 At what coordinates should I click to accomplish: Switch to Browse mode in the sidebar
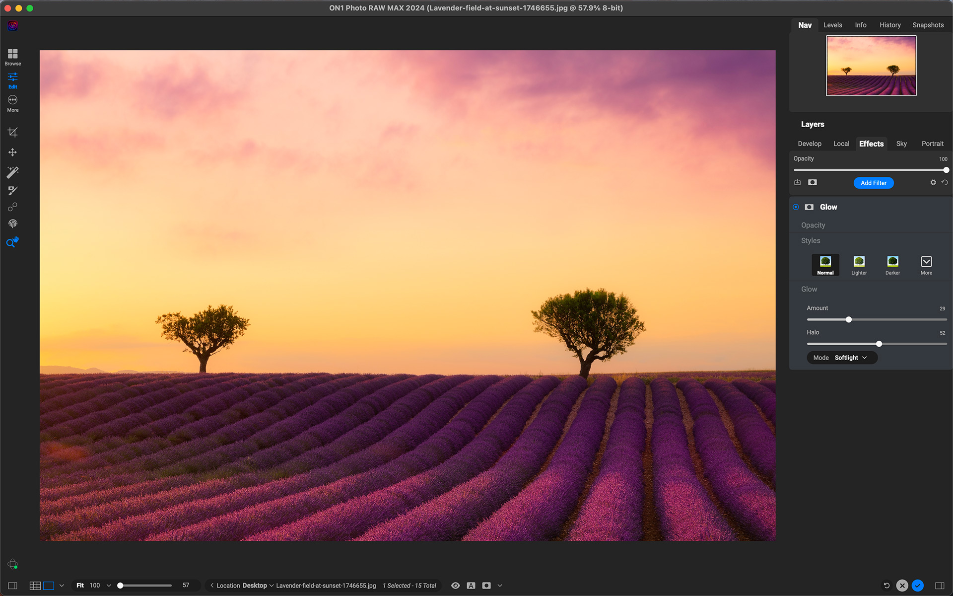[x=12, y=56]
